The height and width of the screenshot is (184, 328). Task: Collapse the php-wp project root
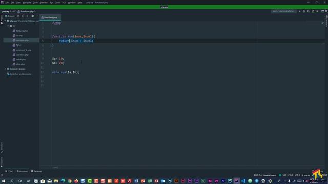tap(5, 21)
